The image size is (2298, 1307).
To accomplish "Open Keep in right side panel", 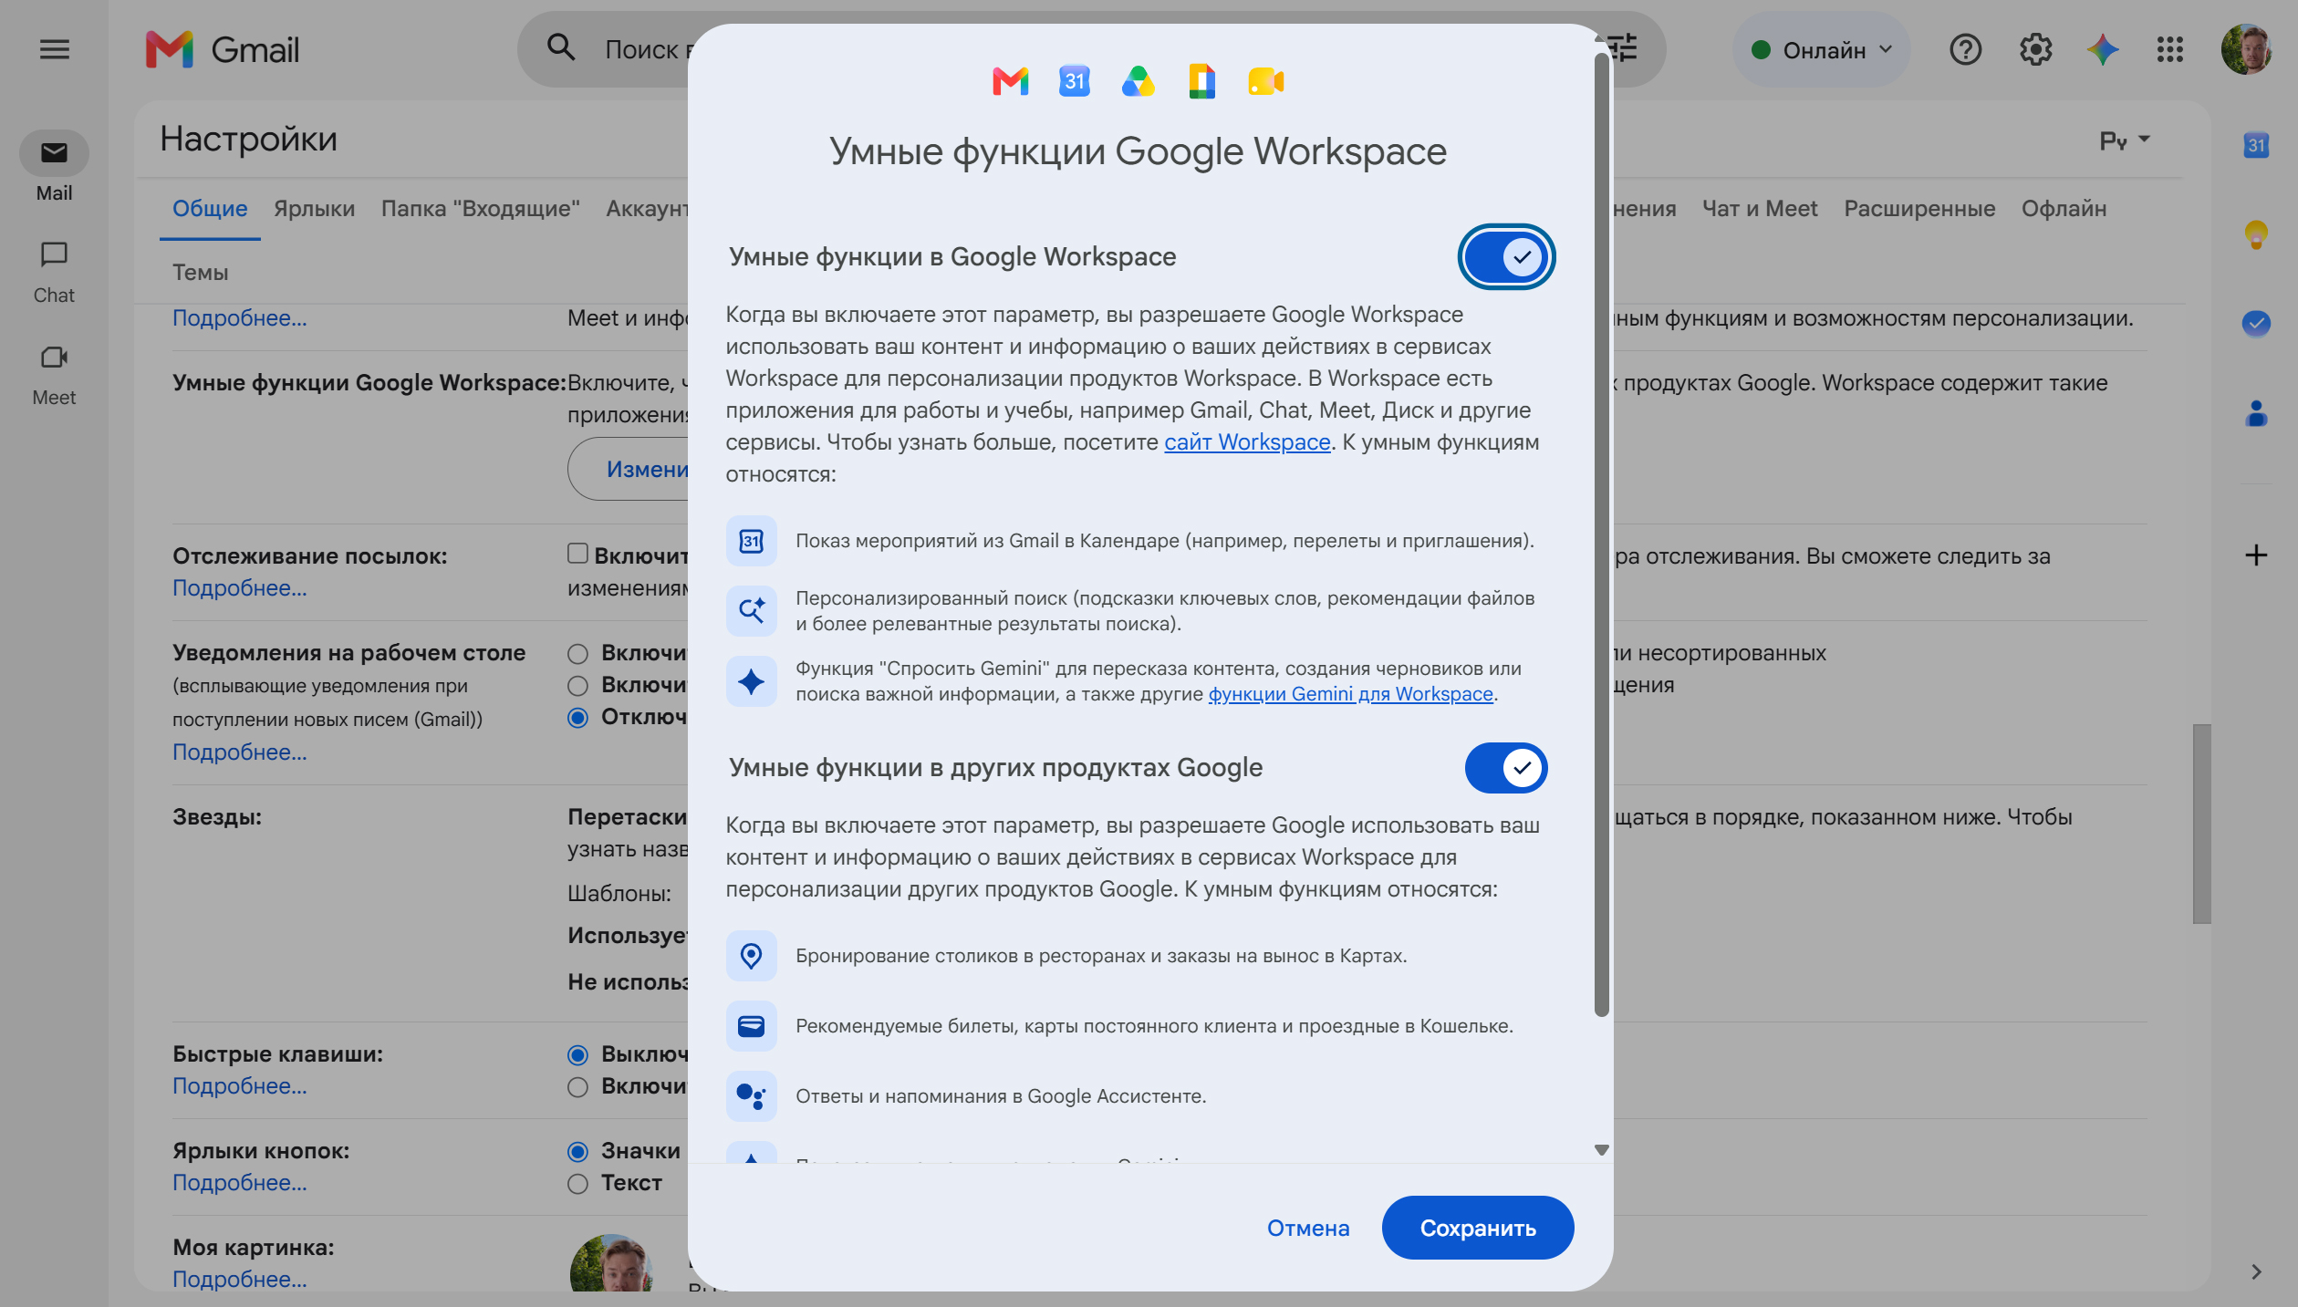I will [x=2255, y=234].
